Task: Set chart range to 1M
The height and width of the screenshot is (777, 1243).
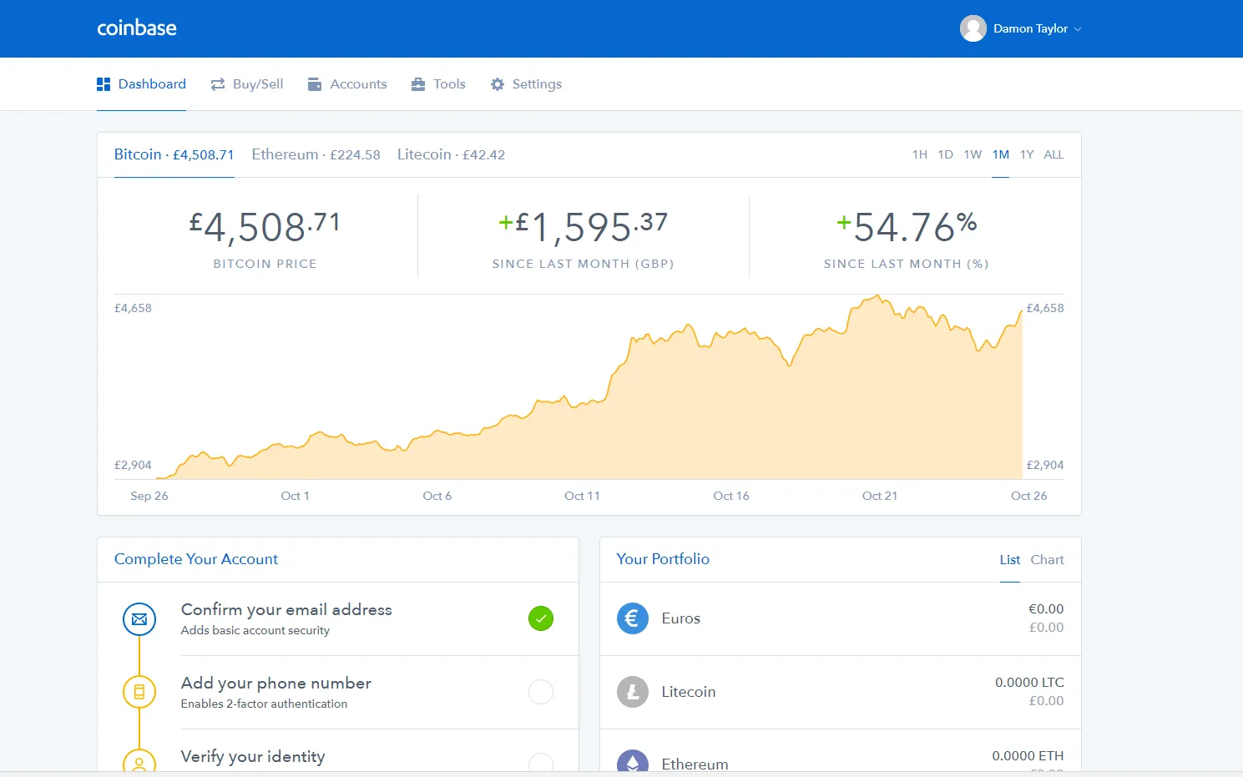Action: coord(1001,154)
